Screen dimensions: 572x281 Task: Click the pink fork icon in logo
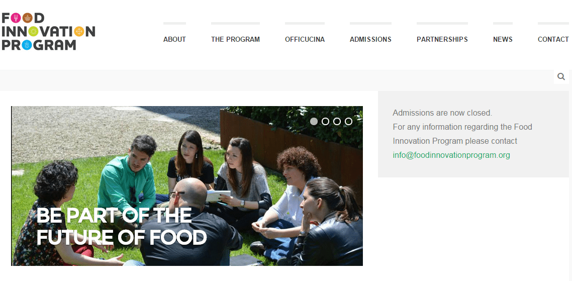[16, 18]
